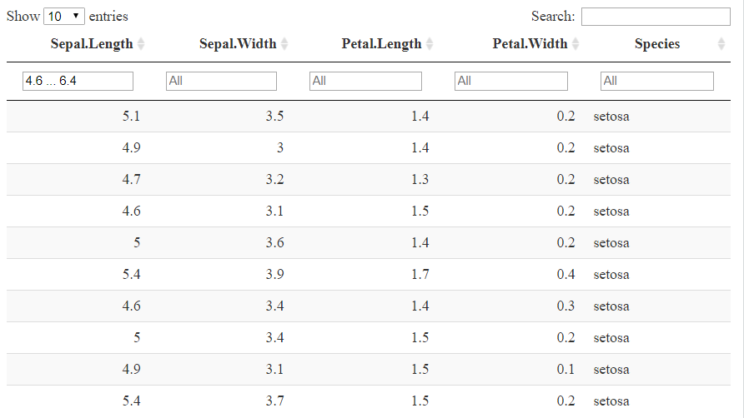Sort table by Sepal.Length header text
Image resolution: width=744 pixels, height=418 pixels.
point(91,44)
